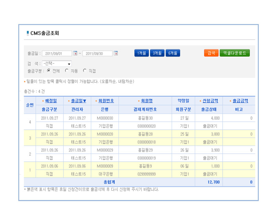This screenshot has width=274, height=221.
Task: Click requested amount 3,800
Action: (215, 134)
